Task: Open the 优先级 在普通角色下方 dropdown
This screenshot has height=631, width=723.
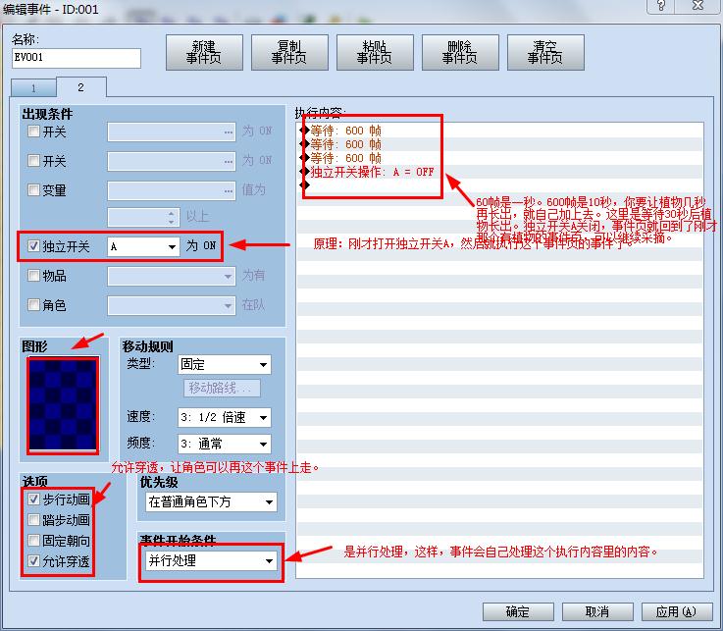Action: (212, 501)
